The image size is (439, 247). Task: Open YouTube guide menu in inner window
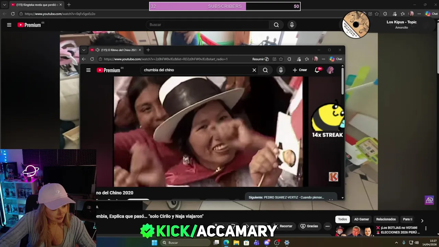88,70
